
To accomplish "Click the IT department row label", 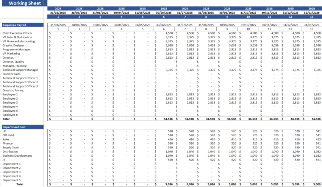I will pyautogui.click(x=4, y=160).
